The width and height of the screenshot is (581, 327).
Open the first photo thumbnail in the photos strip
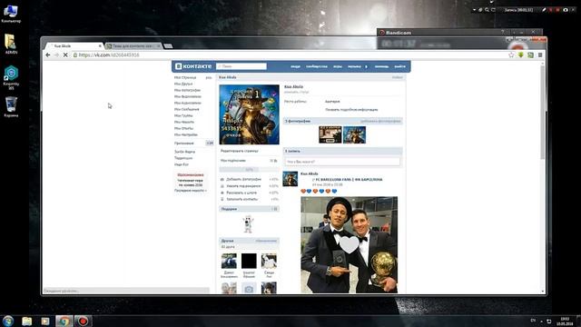pyautogui.click(x=330, y=134)
